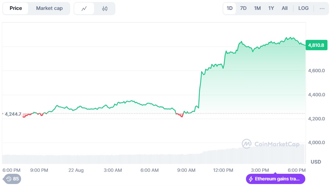Open the 'Ethereum gains tra...' news pill

(276, 179)
